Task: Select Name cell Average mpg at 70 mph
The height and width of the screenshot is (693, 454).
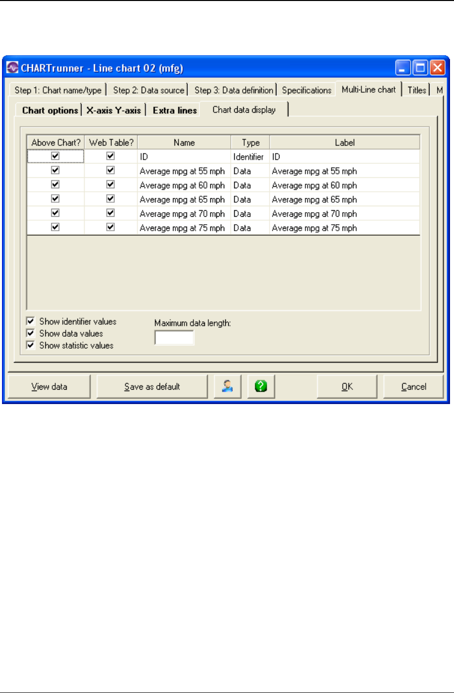Action: pyautogui.click(x=184, y=214)
